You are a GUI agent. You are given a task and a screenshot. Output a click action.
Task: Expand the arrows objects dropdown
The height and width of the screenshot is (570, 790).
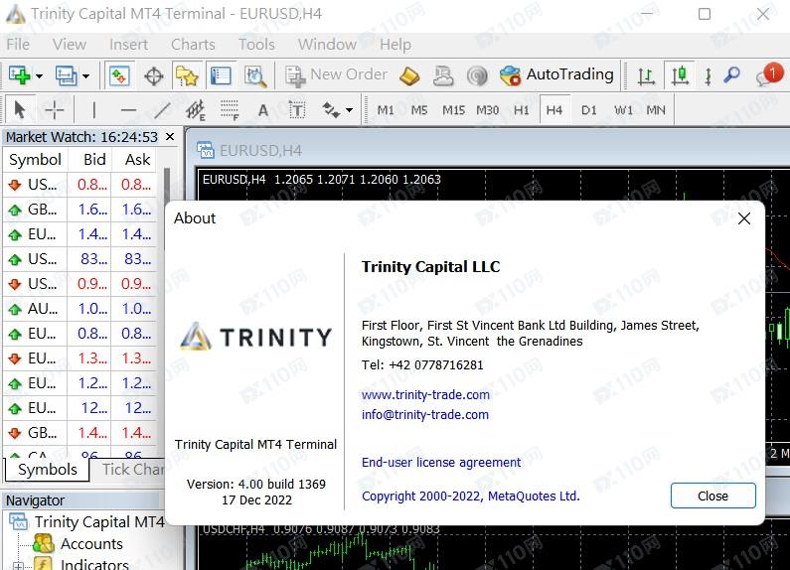pyautogui.click(x=349, y=110)
